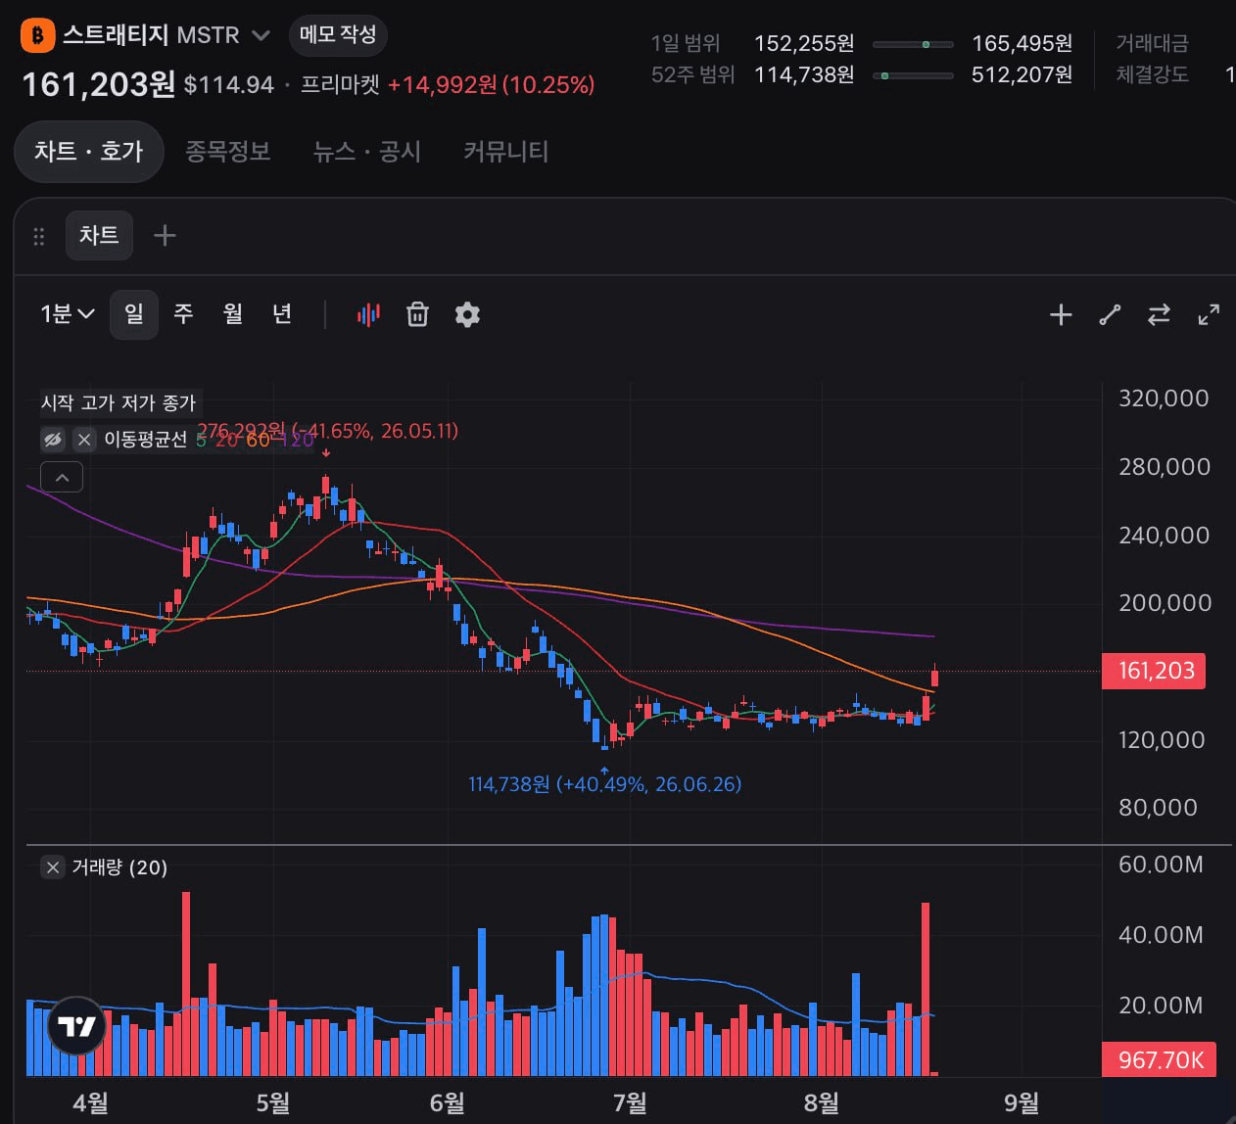Open the 종목정보 tab

click(x=228, y=151)
